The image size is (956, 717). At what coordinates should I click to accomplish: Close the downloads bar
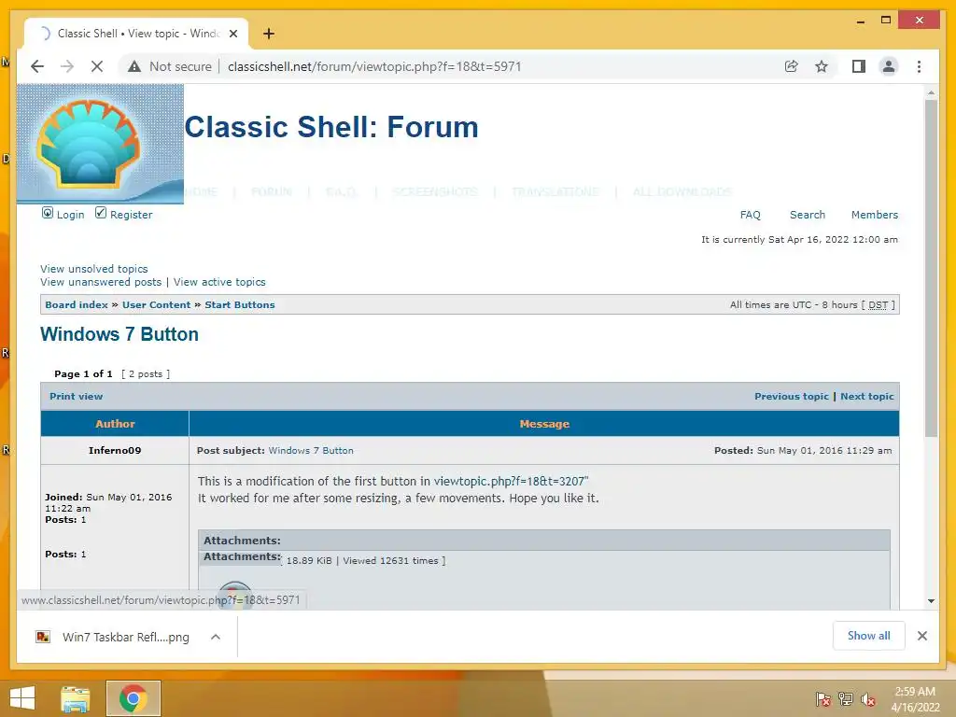coord(921,636)
